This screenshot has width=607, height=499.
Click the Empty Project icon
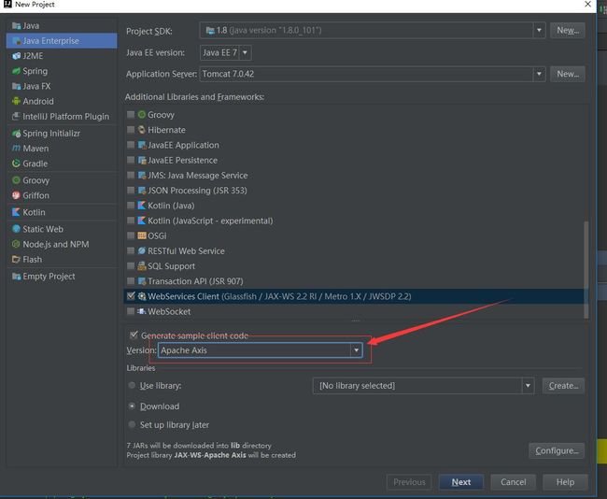point(16,277)
